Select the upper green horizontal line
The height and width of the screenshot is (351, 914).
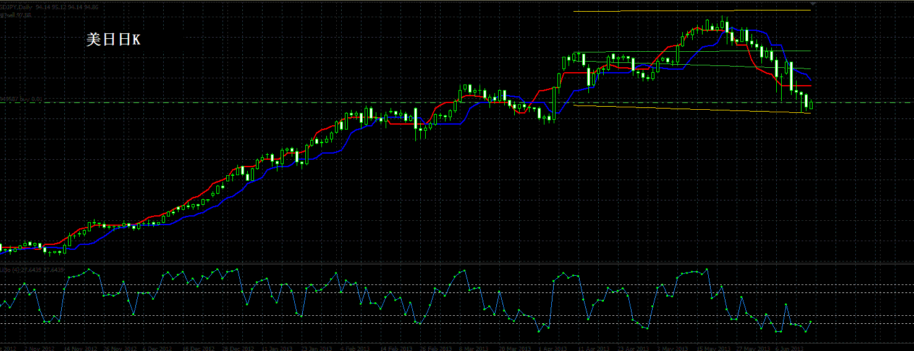click(x=692, y=52)
